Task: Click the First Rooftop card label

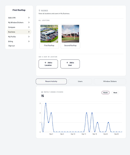Action: click(x=49, y=45)
